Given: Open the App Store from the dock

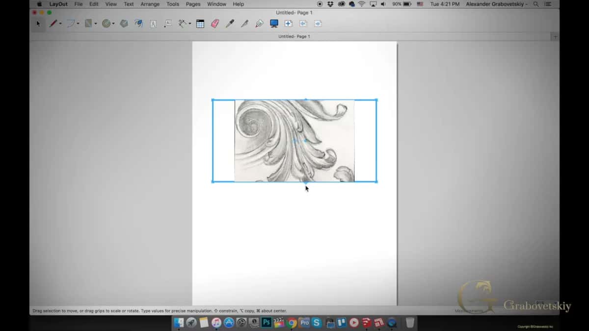Looking at the screenshot, I should click(x=229, y=323).
